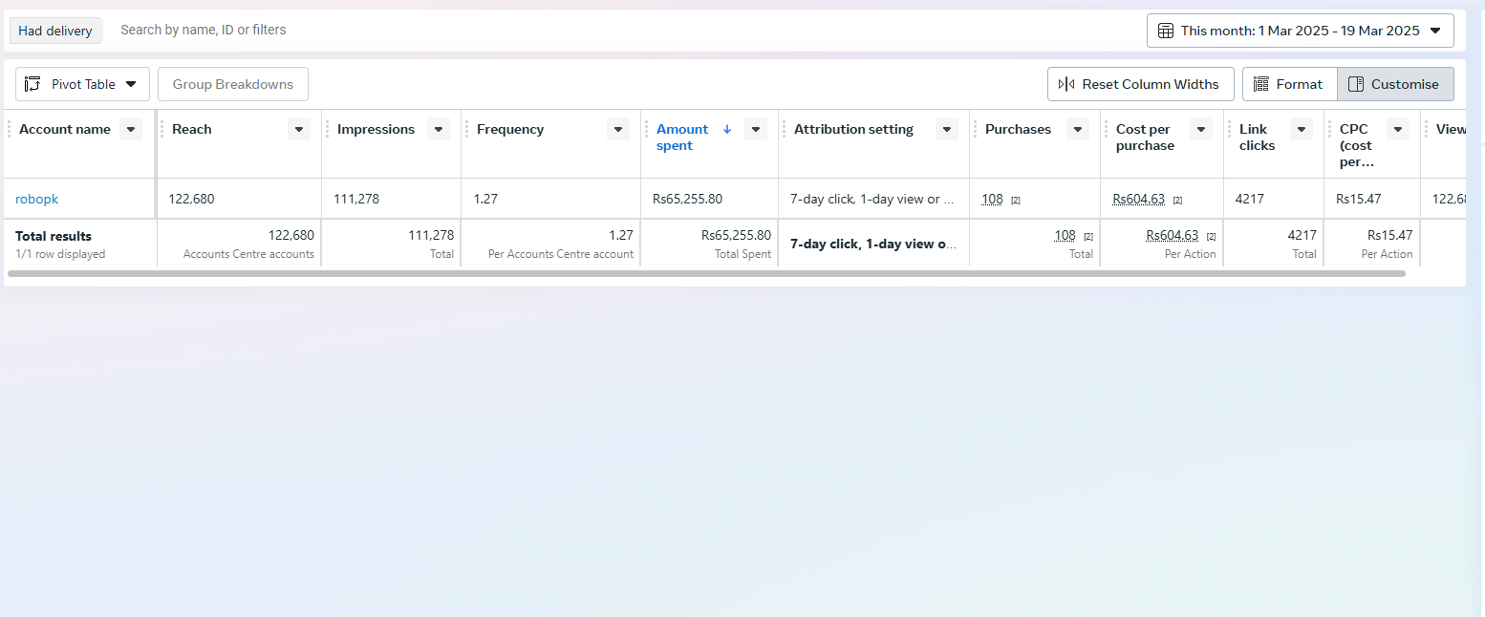Click the Frequency column header label
The width and height of the screenshot is (1485, 617).
[x=510, y=129]
